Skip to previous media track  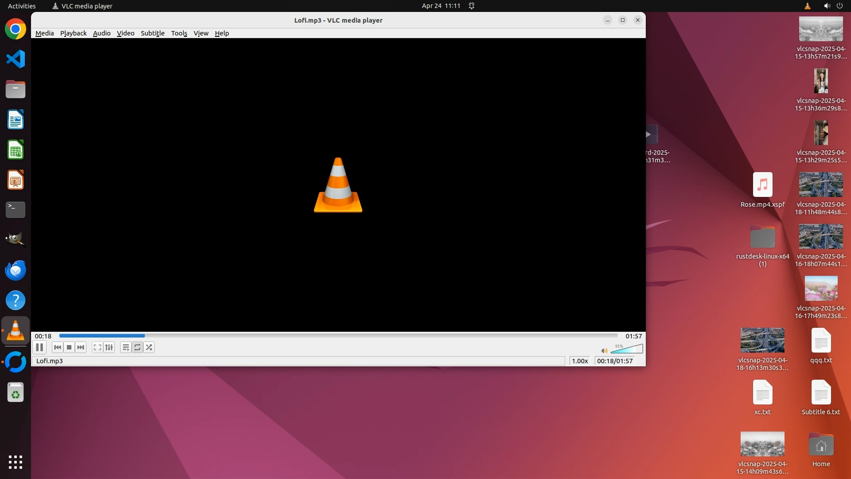57,347
